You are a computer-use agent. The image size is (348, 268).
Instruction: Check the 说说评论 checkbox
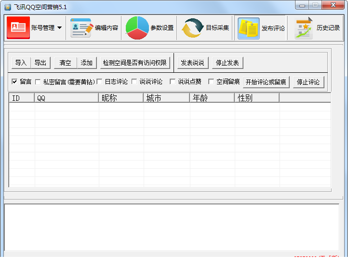pos(134,82)
